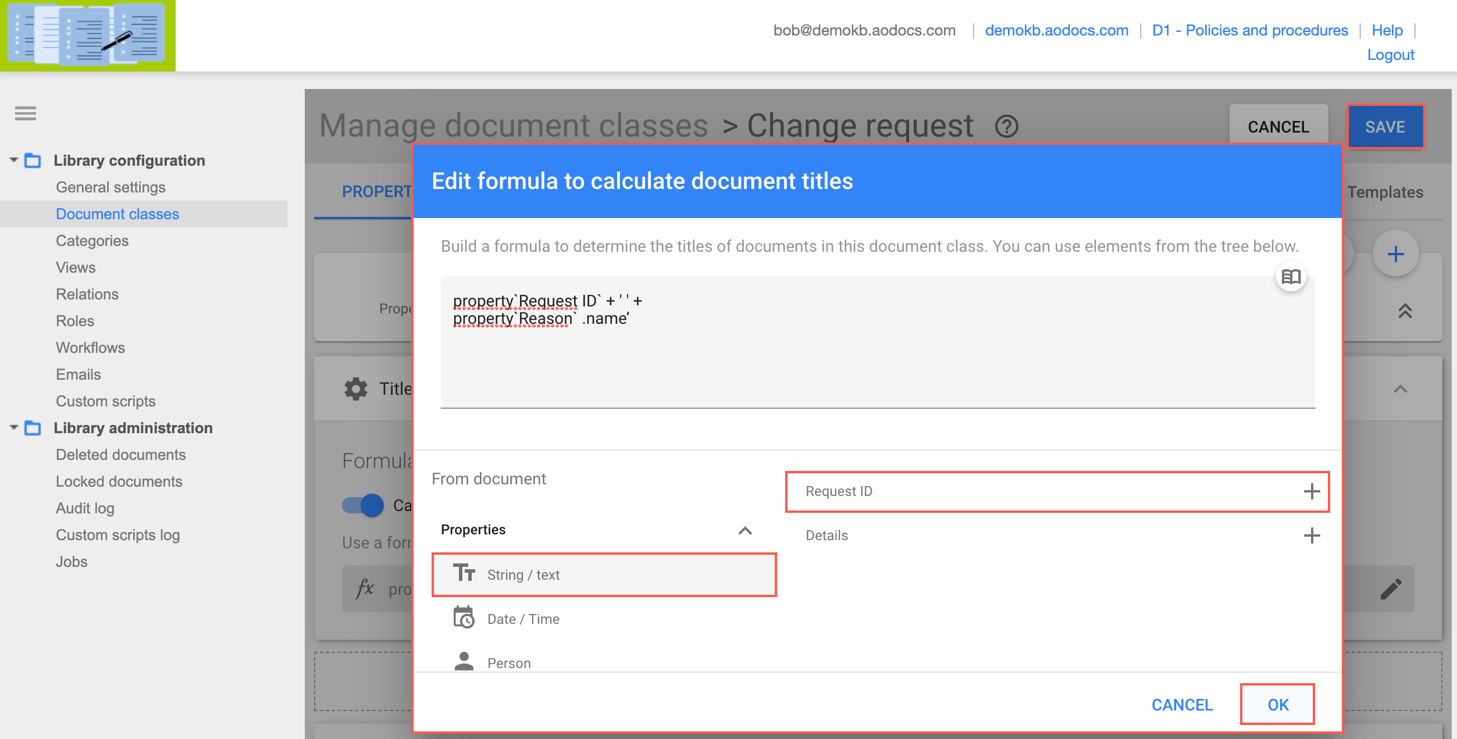Click the fx formula icon

pos(365,588)
